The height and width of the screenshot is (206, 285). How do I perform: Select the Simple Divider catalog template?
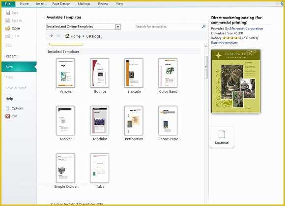pos(66,171)
